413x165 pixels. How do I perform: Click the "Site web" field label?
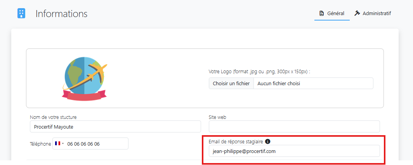click(217, 117)
